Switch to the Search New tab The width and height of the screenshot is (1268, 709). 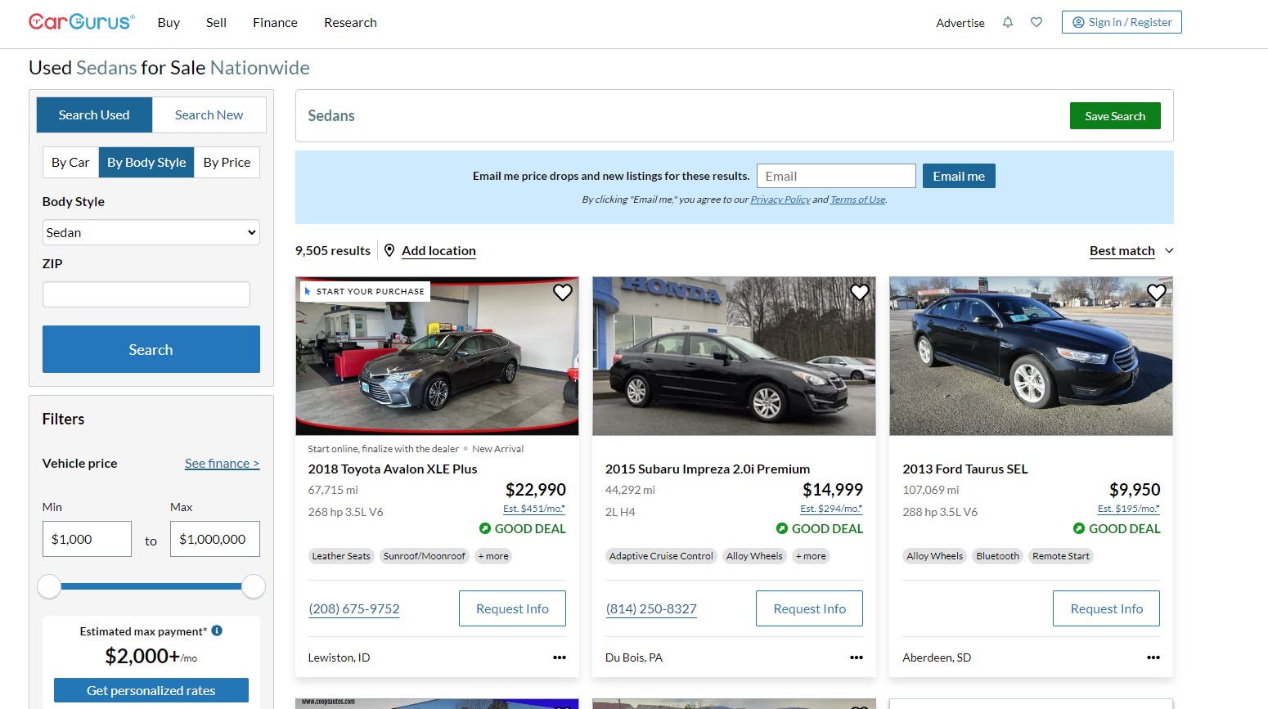(209, 115)
